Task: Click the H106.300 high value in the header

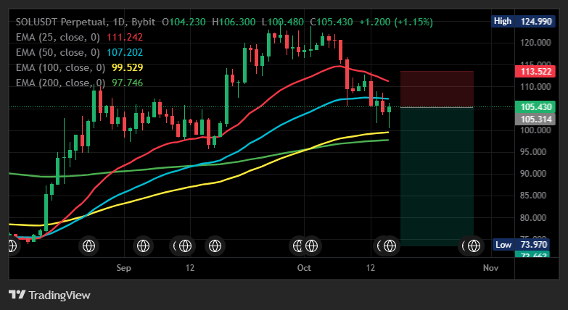Action: 234,22
